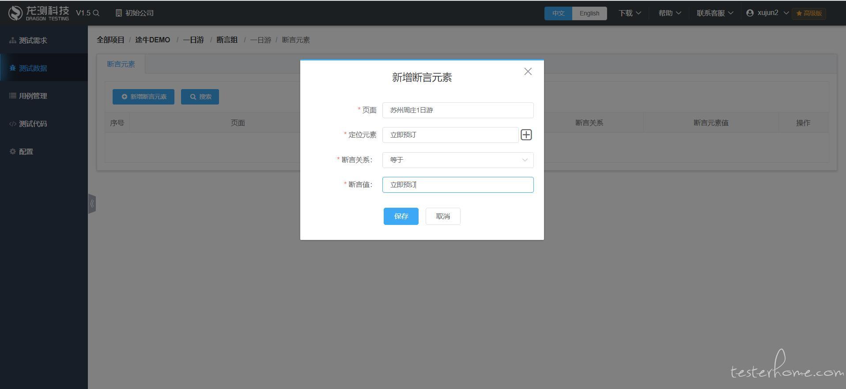The height and width of the screenshot is (389, 846).
Task: Select the 断言元素 tab
Action: 121,64
